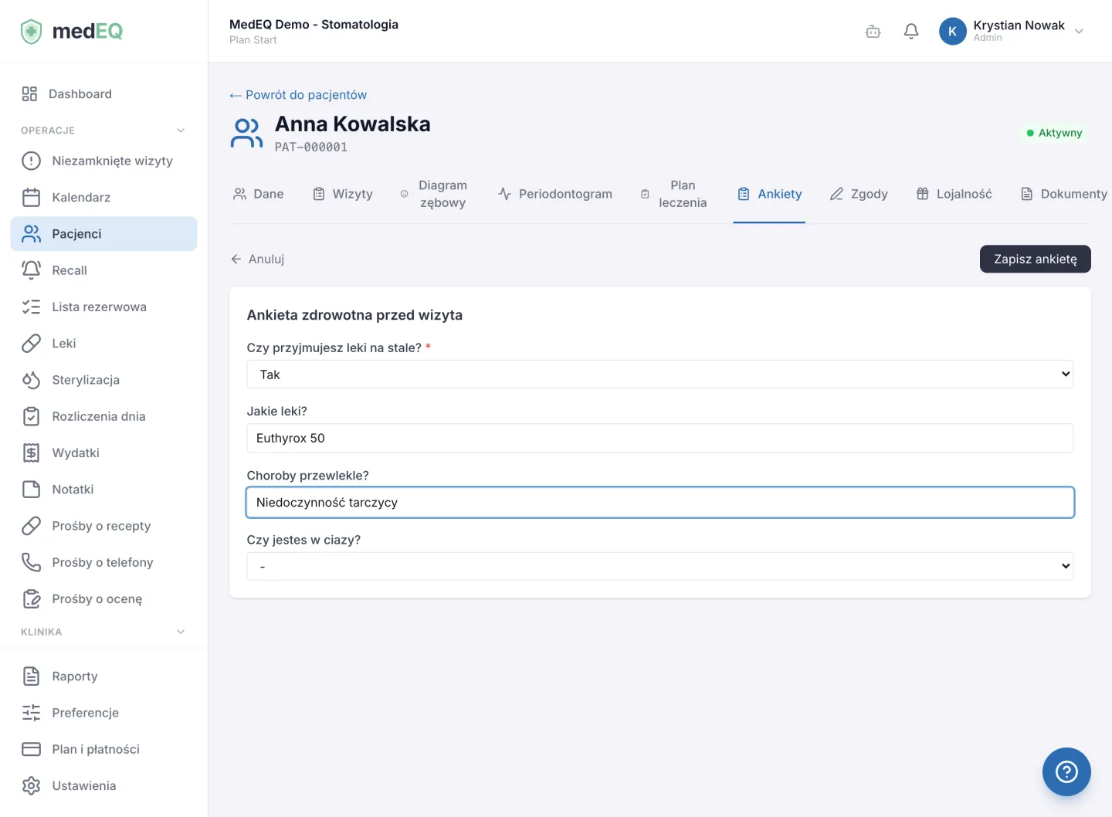
Task: Click Recall bell icon
Action: (x=31, y=270)
